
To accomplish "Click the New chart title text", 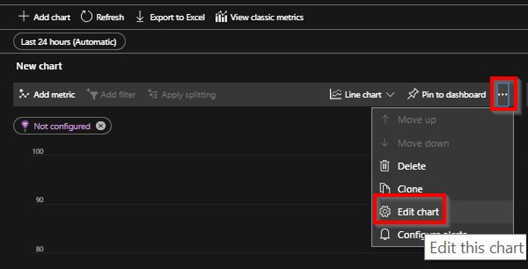I will [x=39, y=66].
